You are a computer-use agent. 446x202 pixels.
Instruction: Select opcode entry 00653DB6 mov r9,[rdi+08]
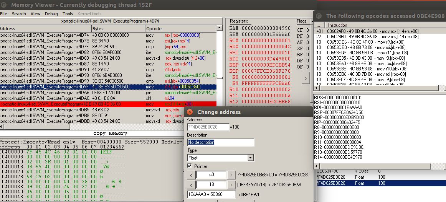click(x=380, y=42)
